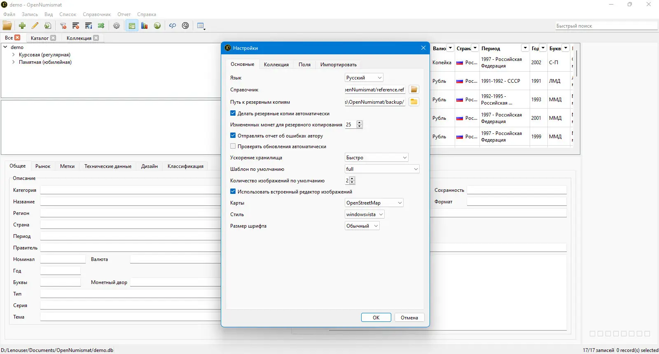This screenshot has height=354, width=659.
Task: Expand the Памятная (юбилейная) tree node
Action: click(x=13, y=62)
